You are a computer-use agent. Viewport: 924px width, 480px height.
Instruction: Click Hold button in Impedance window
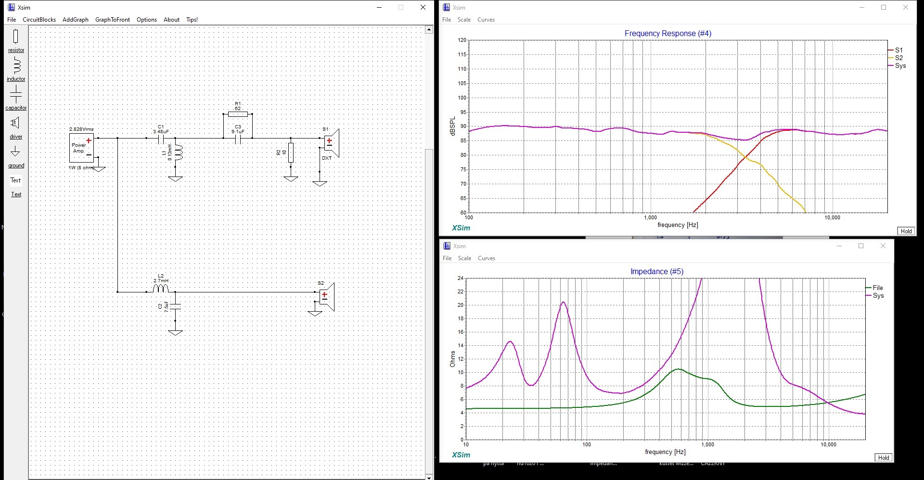pyautogui.click(x=884, y=457)
